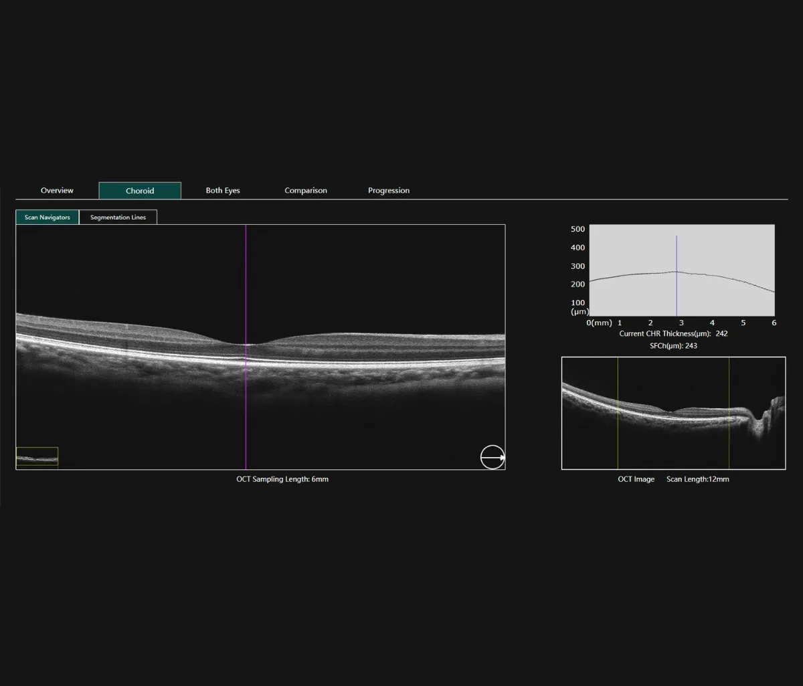
Task: Click the '(μm)' axis unit label
Action: coord(579,312)
